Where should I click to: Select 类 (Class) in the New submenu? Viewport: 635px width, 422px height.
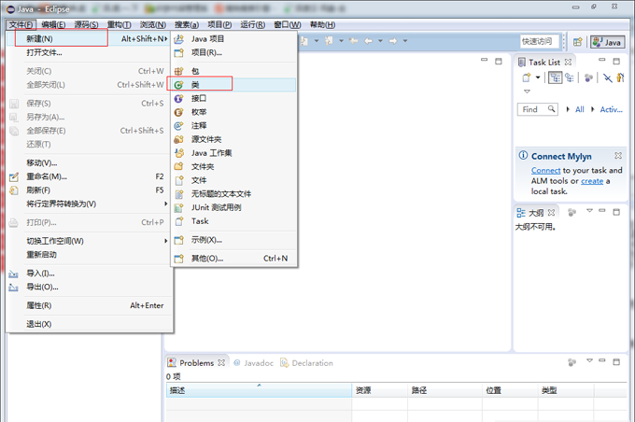coord(195,84)
